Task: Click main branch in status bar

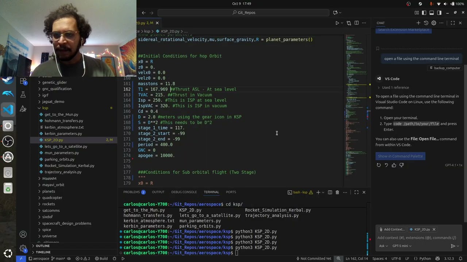Action: pos(58,258)
